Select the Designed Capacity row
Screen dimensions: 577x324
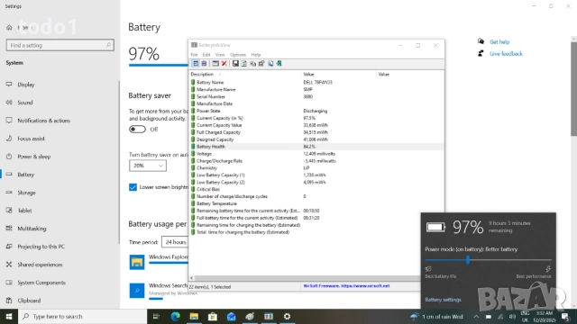[x=316, y=139]
